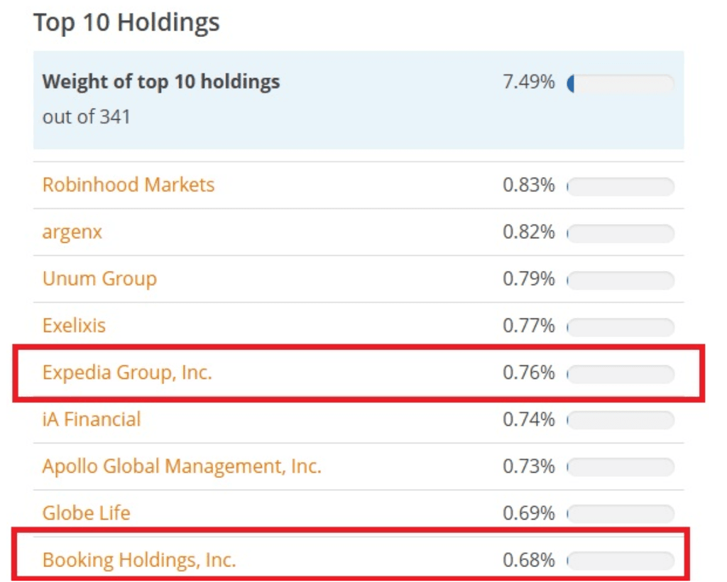Screen dimensions: 727x582
Task: Select the Exelixis holding link
Action: pyautogui.click(x=74, y=326)
